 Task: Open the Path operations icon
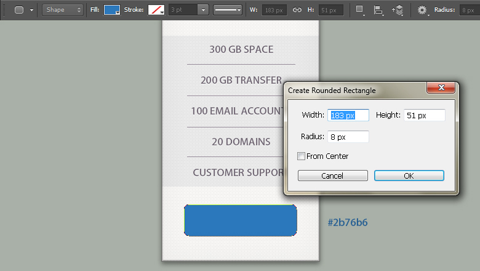pos(360,10)
